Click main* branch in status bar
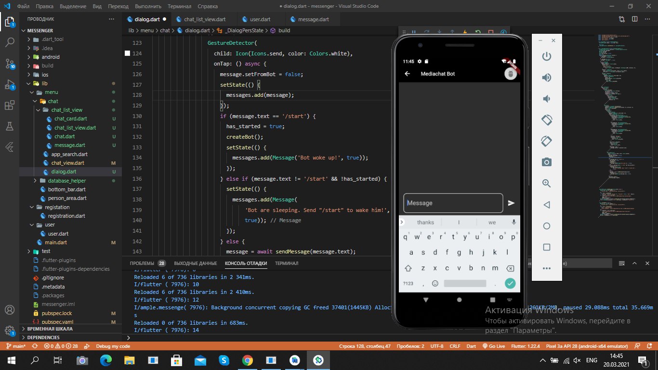This screenshot has width=658, height=370. [x=16, y=346]
